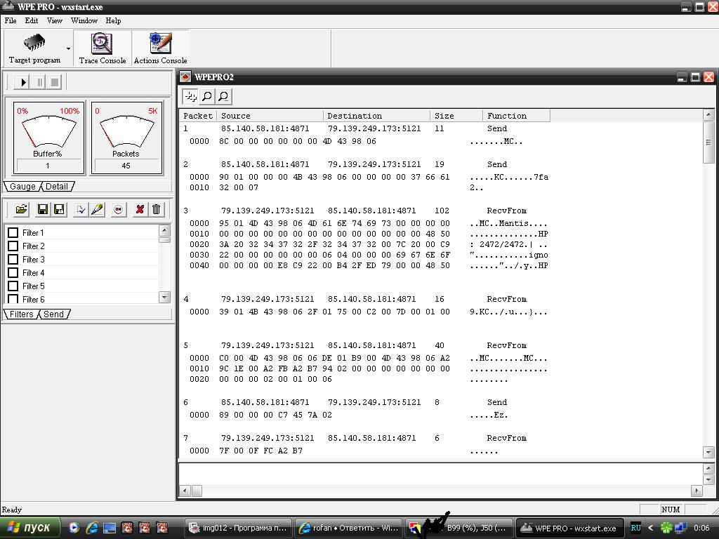
Task: Click first WPEPRO2 toolbar icon with crosshair
Action: 190,96
